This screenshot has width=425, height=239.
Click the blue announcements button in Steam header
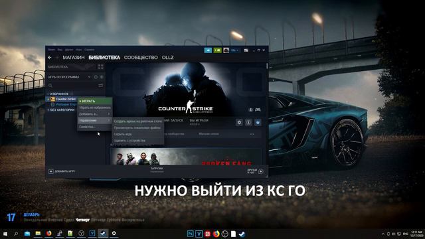(x=208, y=50)
